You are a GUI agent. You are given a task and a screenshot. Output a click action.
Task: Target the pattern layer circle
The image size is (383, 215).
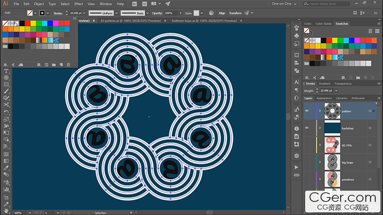click(x=370, y=111)
